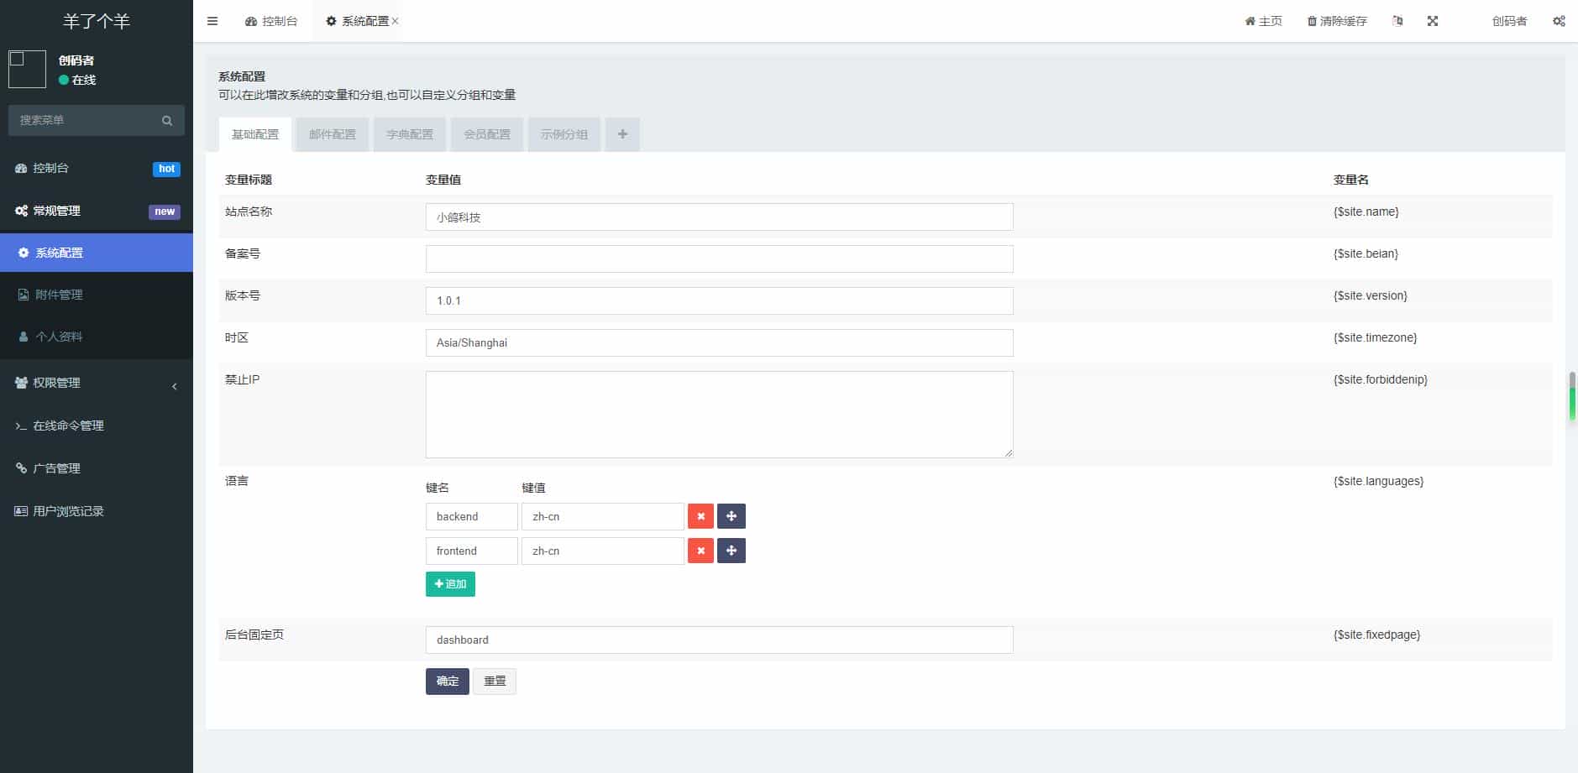Click 清除缓存 to clear cache
The height and width of the screenshot is (773, 1578).
click(1337, 21)
